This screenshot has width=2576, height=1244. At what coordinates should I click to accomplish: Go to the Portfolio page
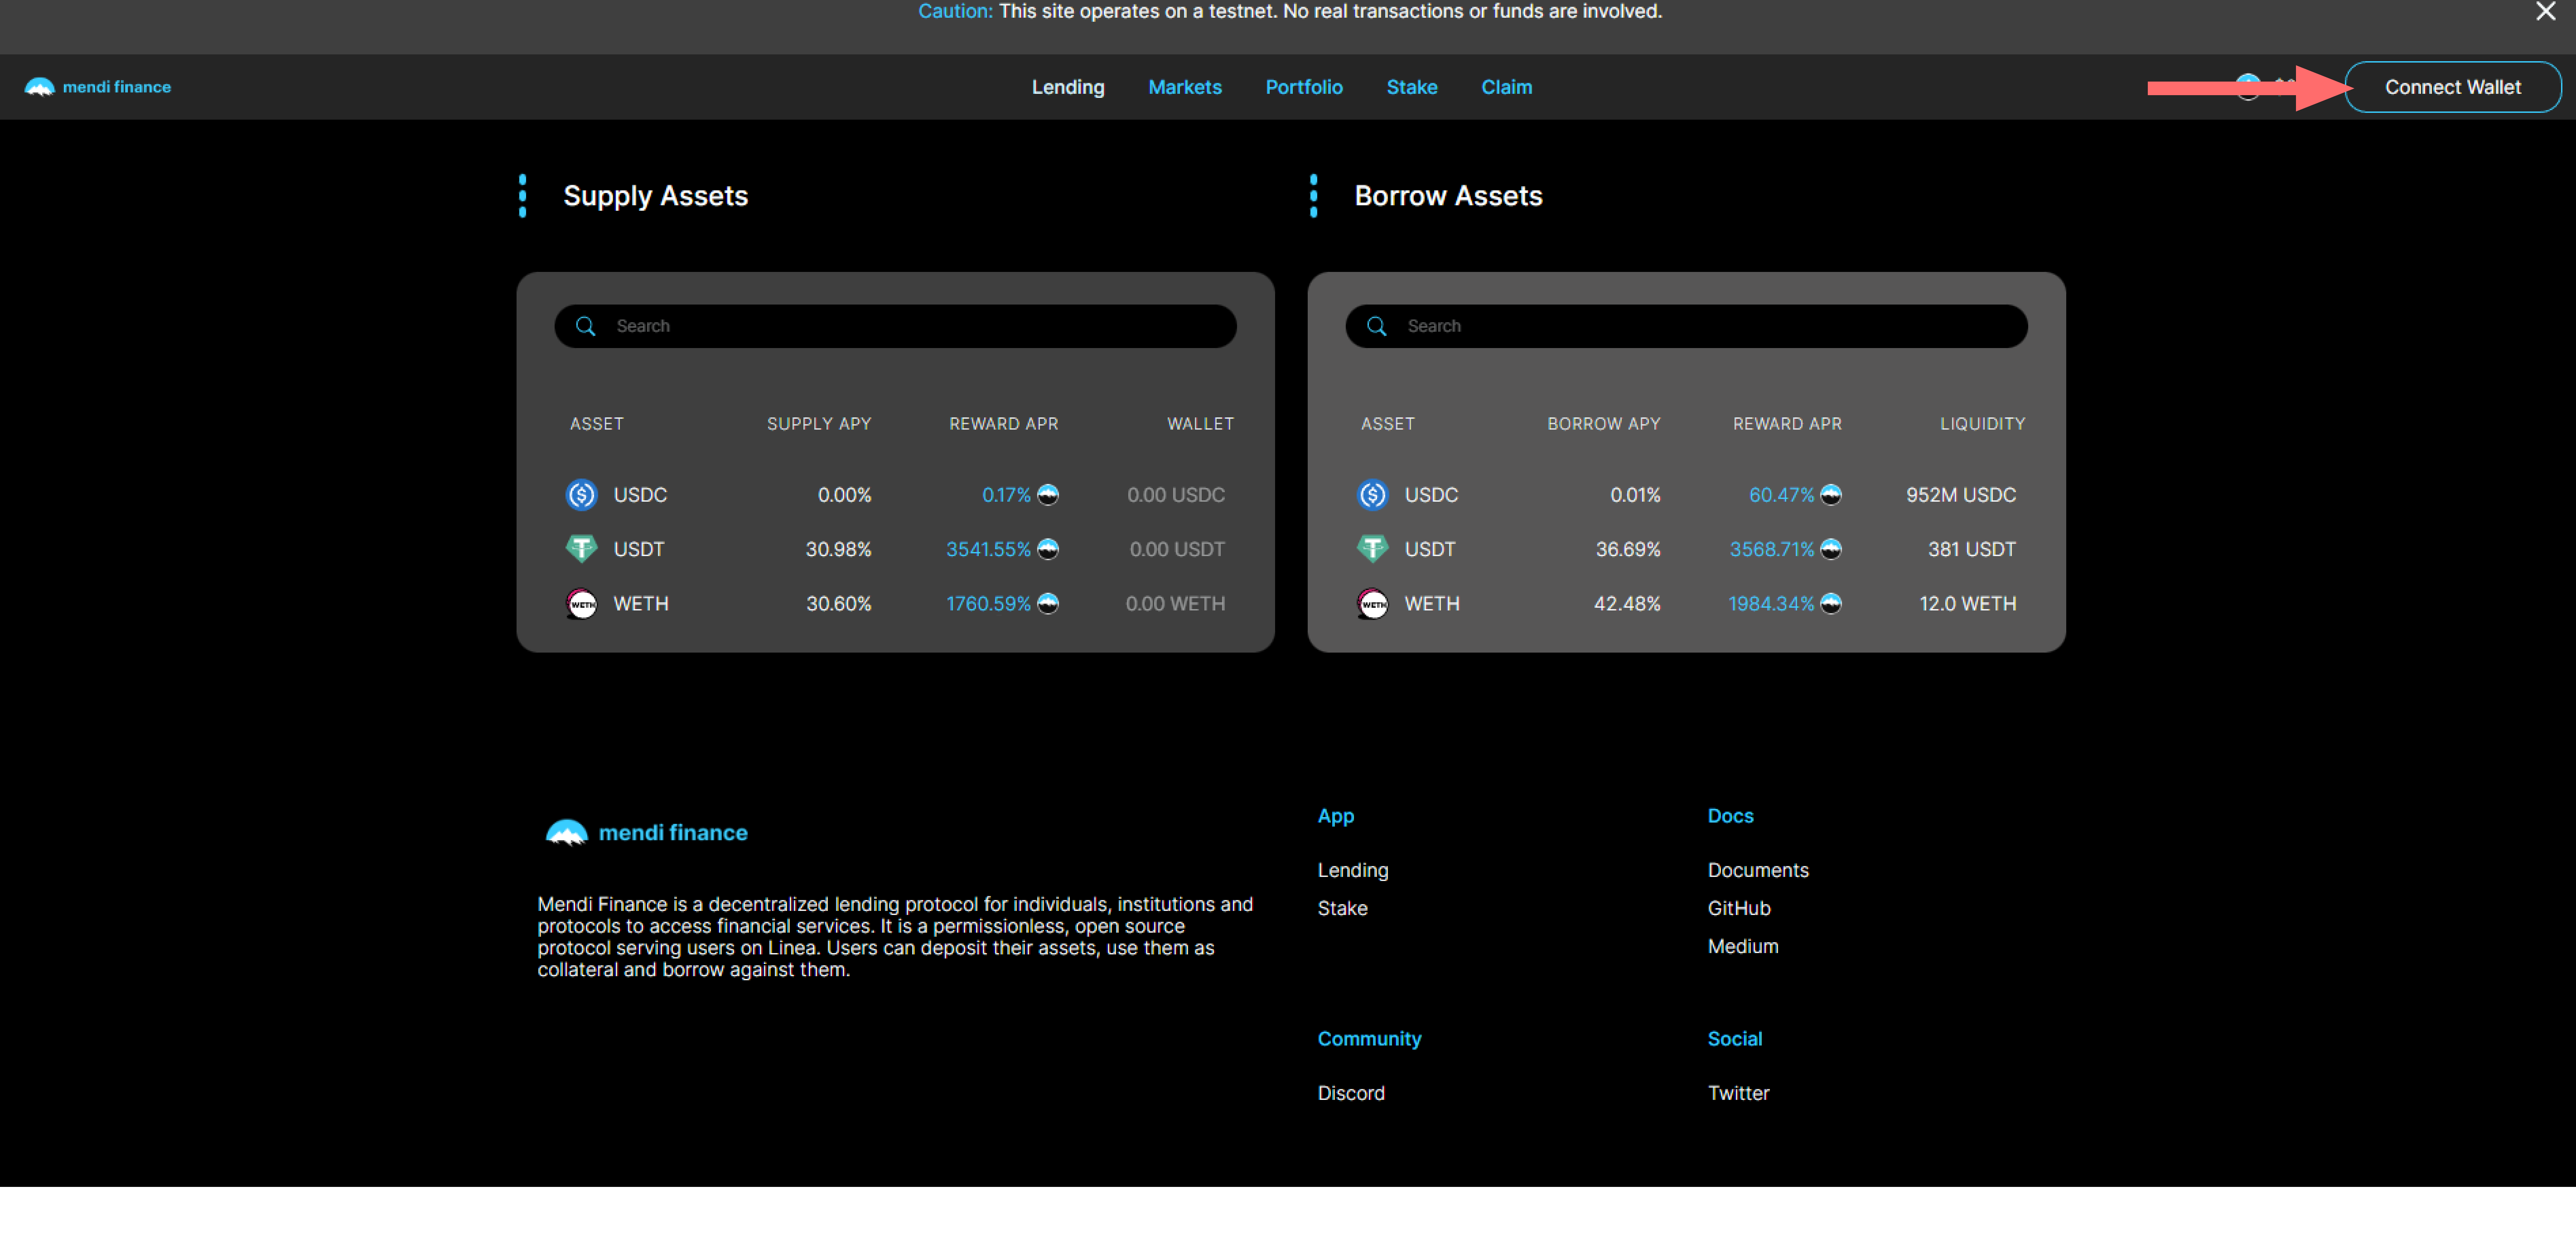coord(1304,87)
